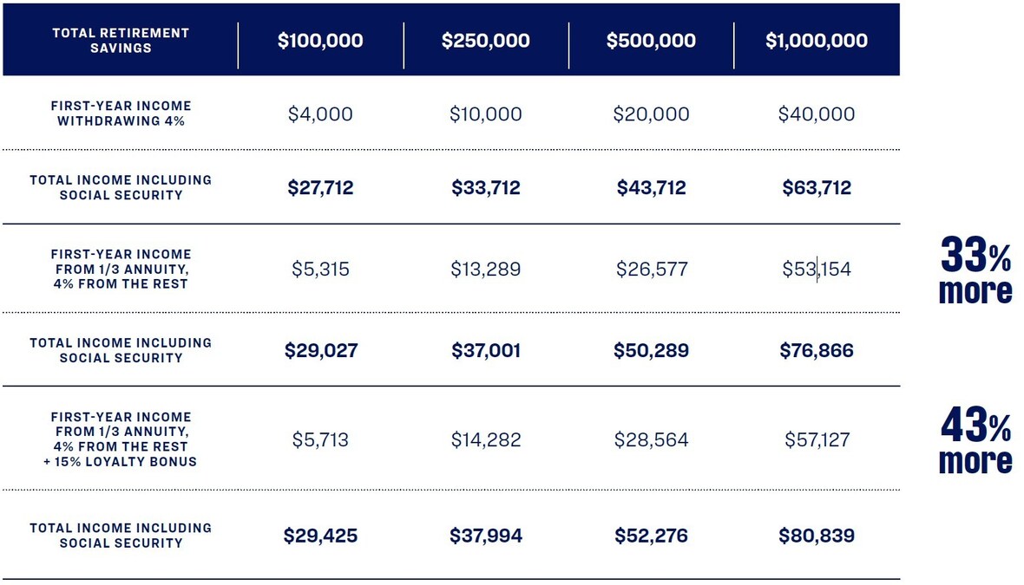The image size is (1024, 585).
Task: Select the $13,289 annuity income cell
Action: coord(485,270)
